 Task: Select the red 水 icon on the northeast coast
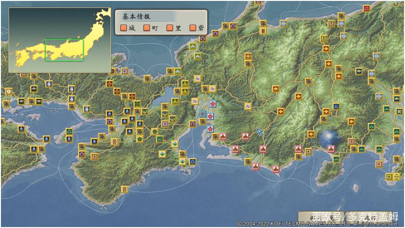point(366,8)
